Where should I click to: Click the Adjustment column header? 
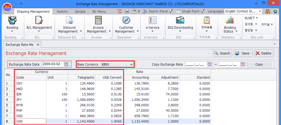[165, 78]
